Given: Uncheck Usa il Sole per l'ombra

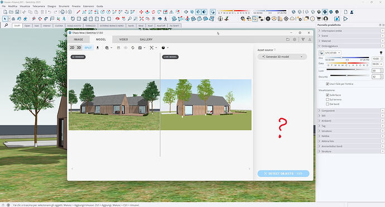Looking at the screenshot, I should [328, 84].
